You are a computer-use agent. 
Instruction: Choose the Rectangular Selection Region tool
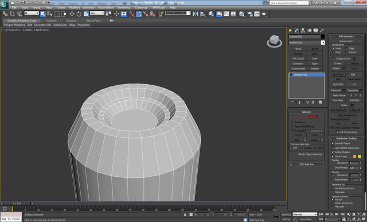57,14
